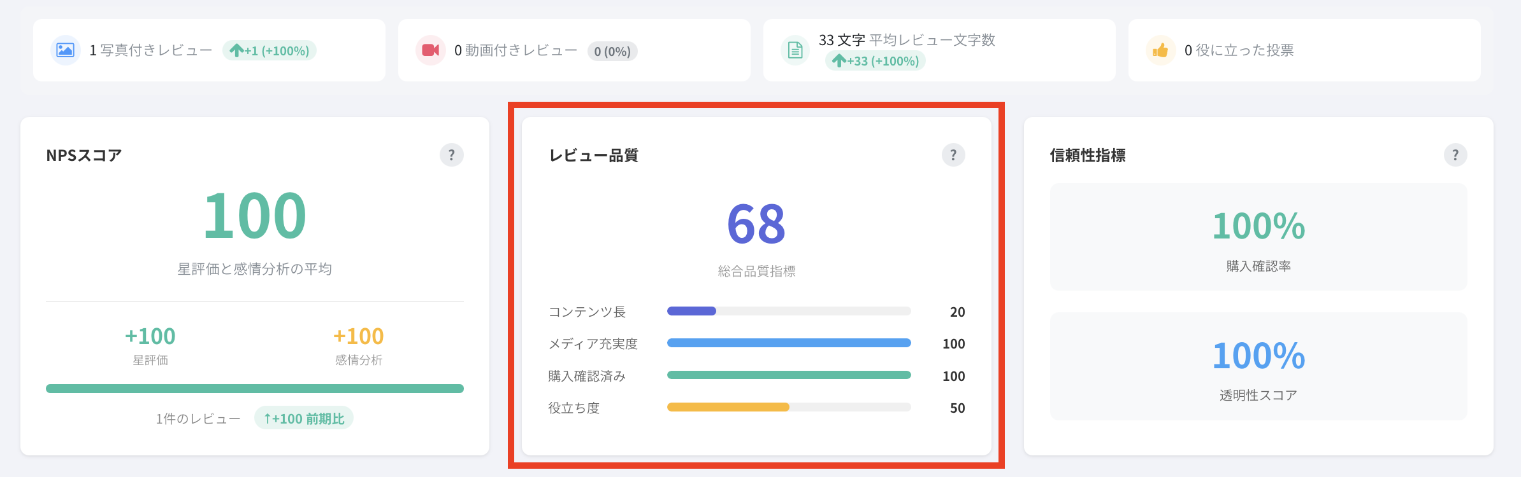Click the コンテンツ長 progress bar
This screenshot has height=477, width=1521.
pos(789,311)
